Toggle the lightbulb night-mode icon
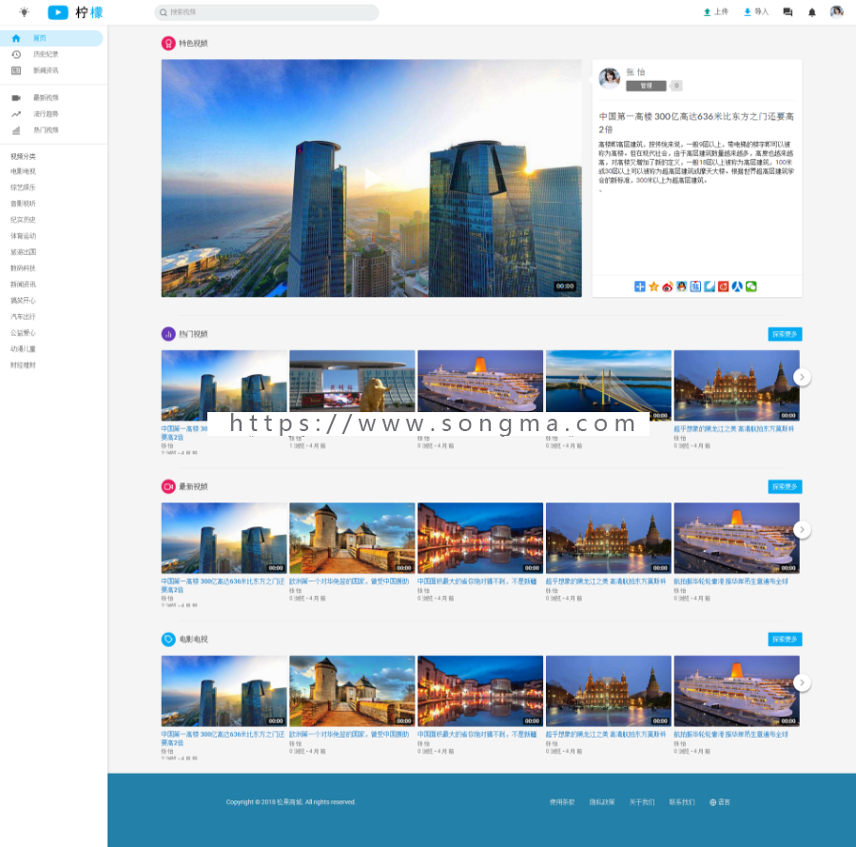856x847 pixels. click(24, 12)
